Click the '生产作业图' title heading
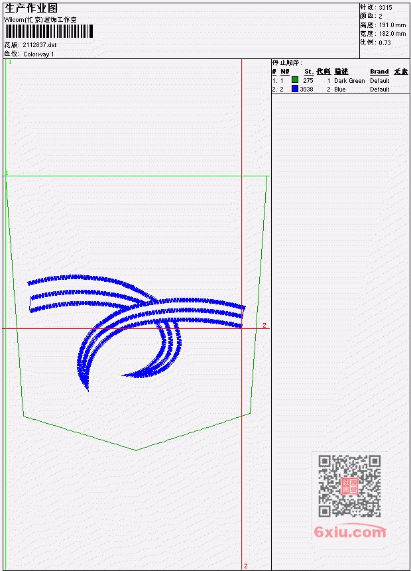This screenshot has width=411, height=571. tap(31, 8)
